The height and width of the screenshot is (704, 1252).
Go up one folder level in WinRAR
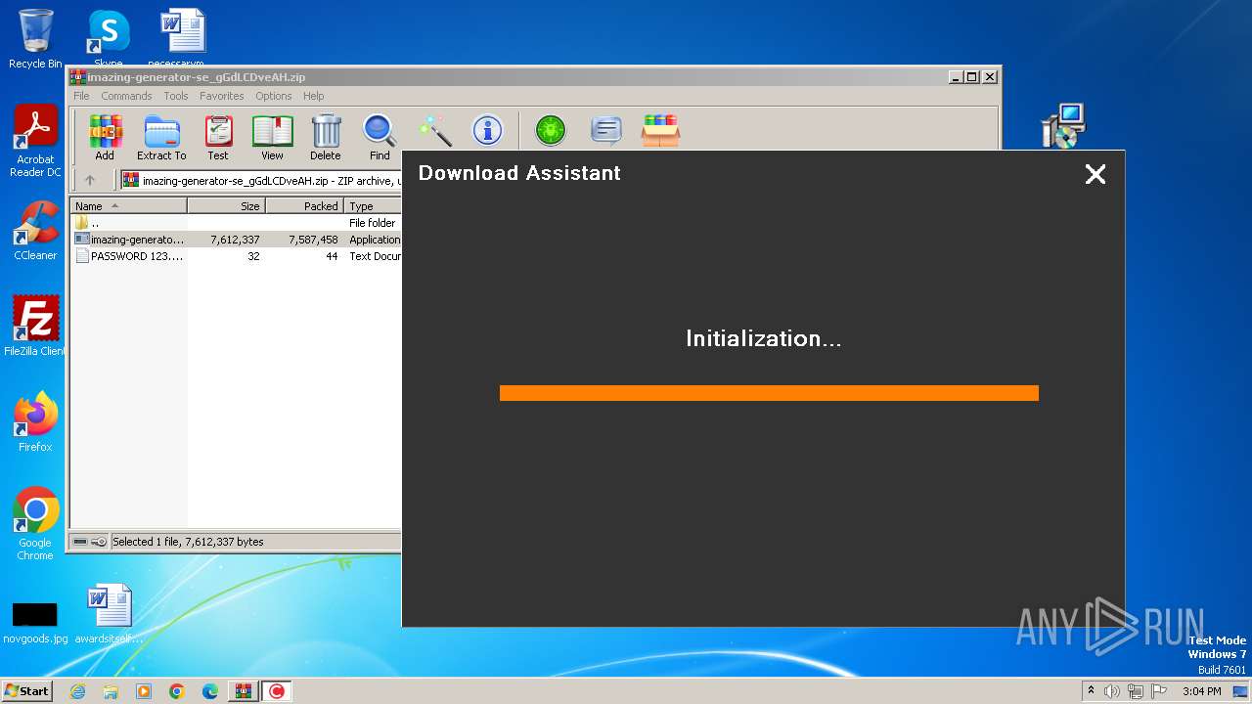point(90,180)
